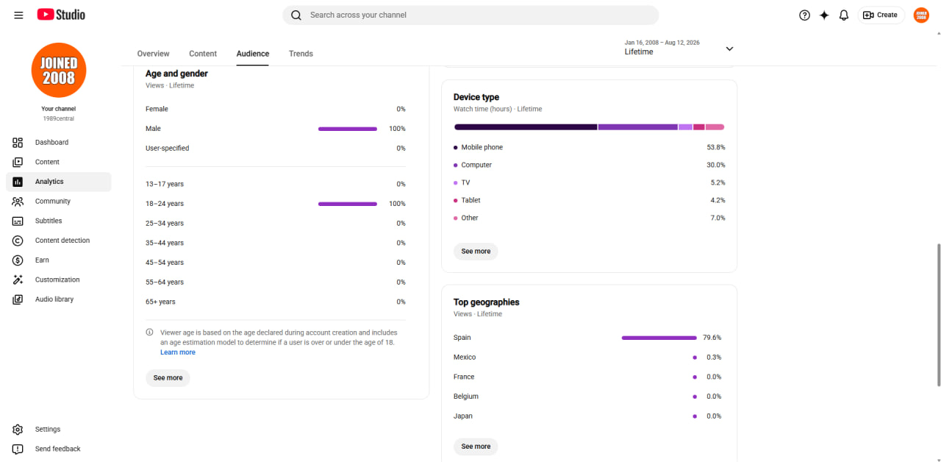
Task: Click the France geography row
Action: point(587,377)
